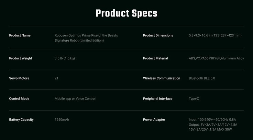
Task: Click the Product Material label
Action: pos(155,58)
